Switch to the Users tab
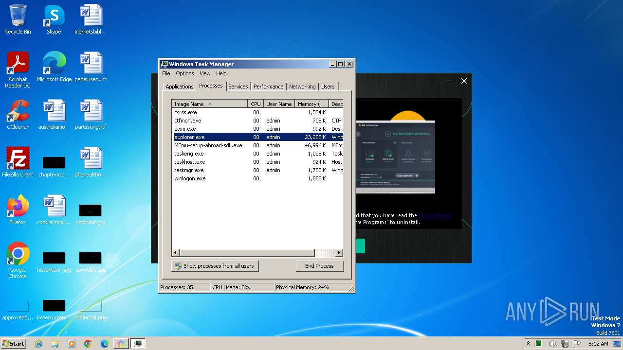Image resolution: width=623 pixels, height=350 pixels. pyautogui.click(x=328, y=87)
